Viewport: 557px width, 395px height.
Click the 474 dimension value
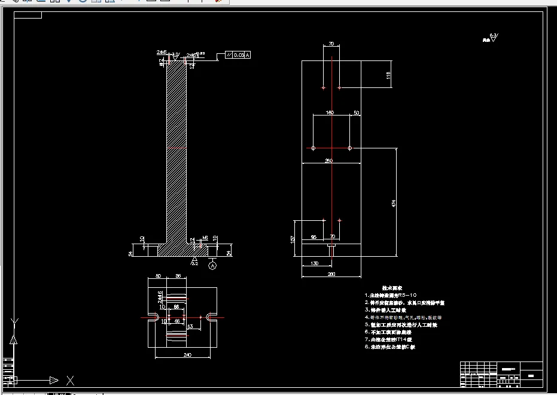pyautogui.click(x=394, y=203)
